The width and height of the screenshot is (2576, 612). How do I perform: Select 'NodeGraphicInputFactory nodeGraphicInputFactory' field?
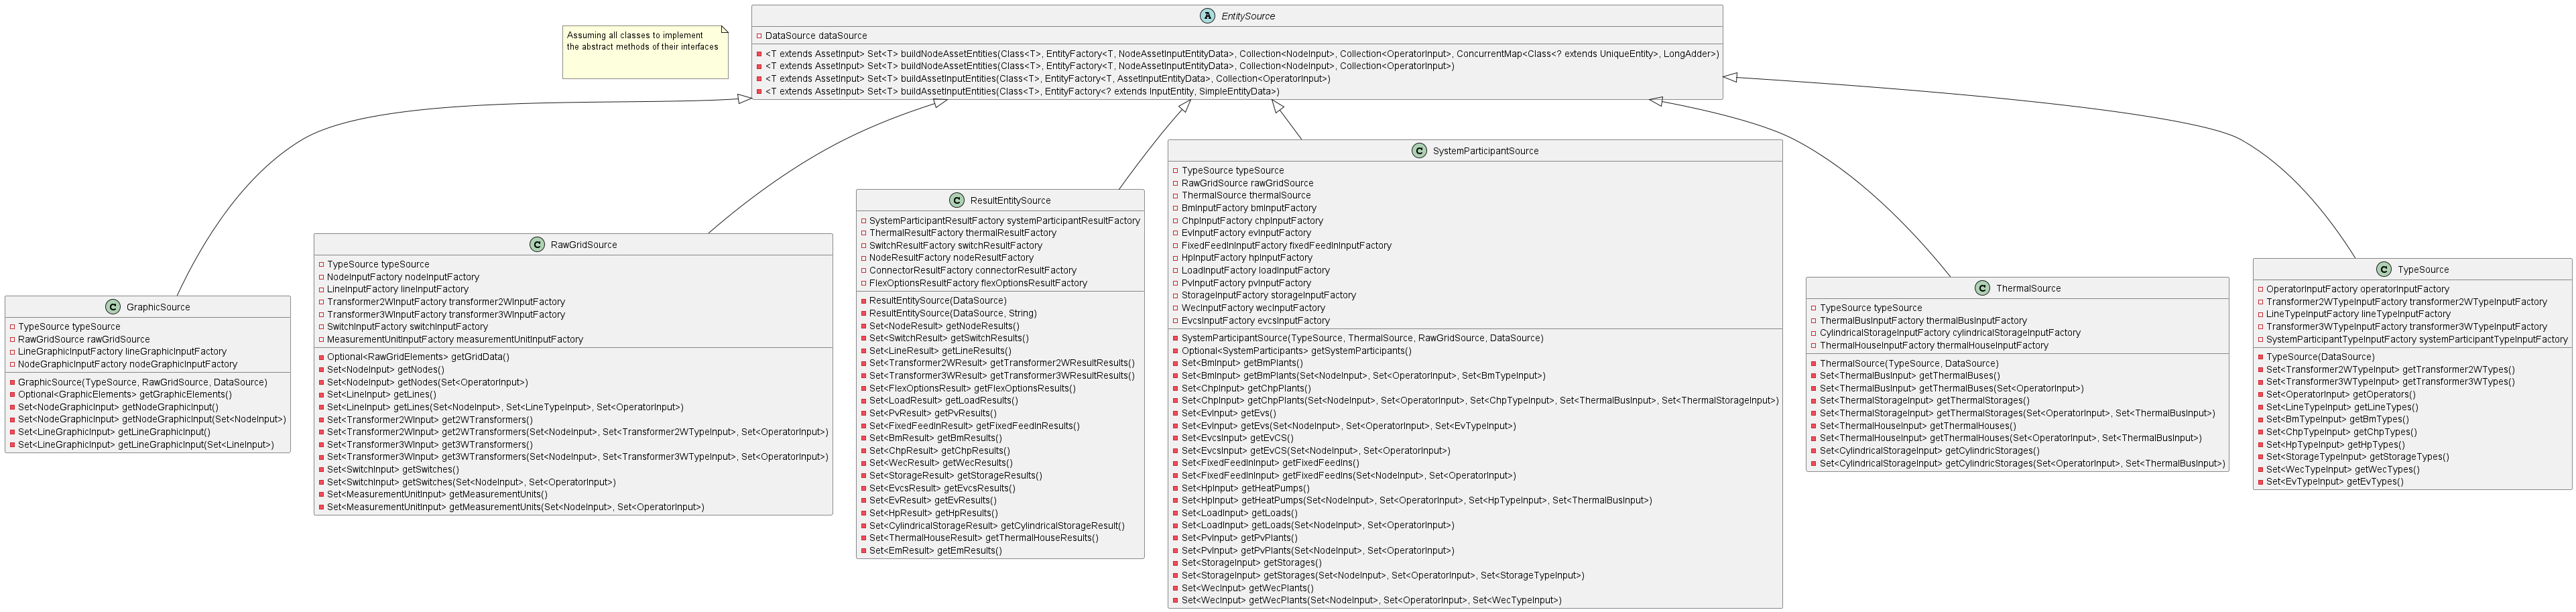point(128,365)
